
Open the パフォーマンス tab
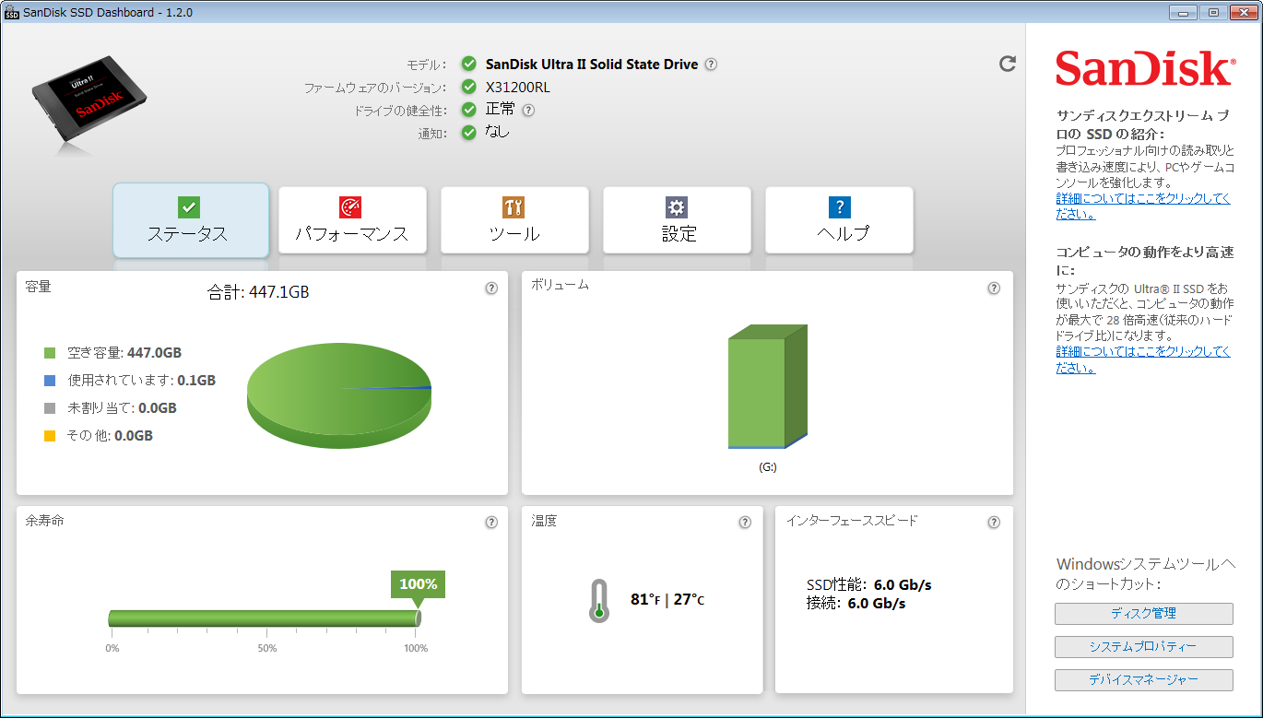[352, 220]
